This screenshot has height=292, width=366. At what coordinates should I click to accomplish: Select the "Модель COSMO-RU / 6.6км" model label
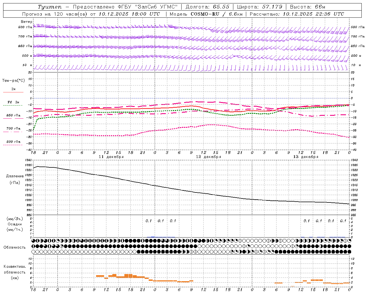206,14
